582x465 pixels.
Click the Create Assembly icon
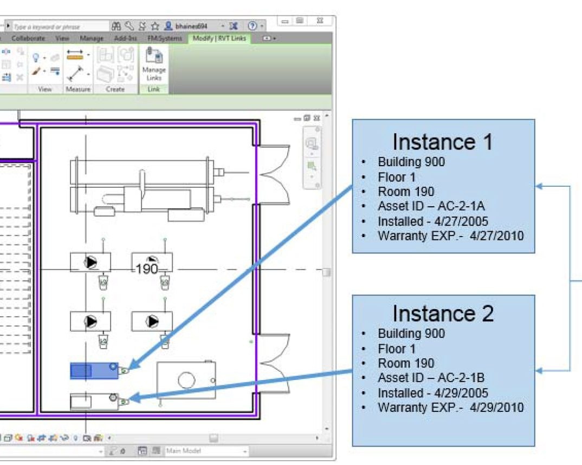tap(106, 55)
